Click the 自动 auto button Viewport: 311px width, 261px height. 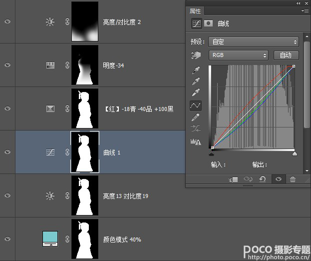click(286, 55)
